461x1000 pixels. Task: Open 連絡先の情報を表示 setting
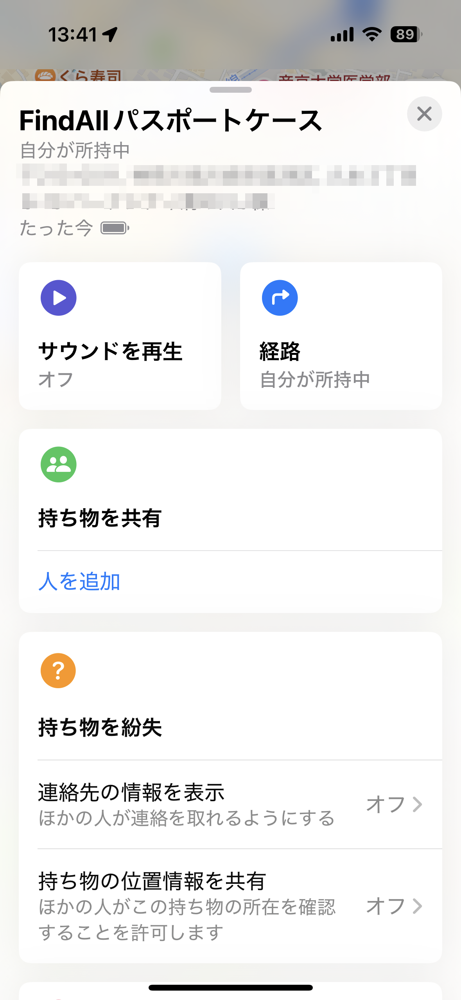tap(188, 804)
